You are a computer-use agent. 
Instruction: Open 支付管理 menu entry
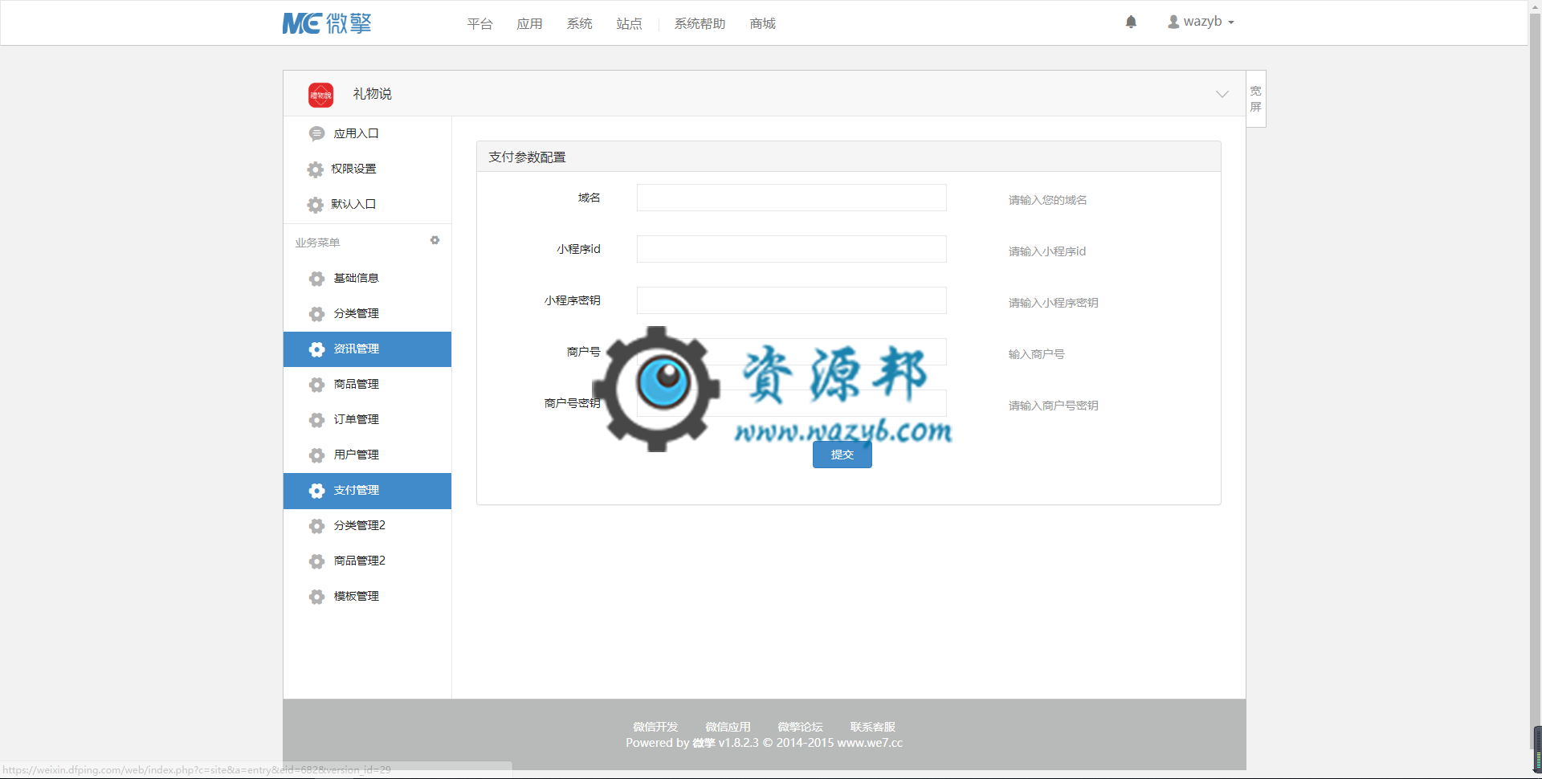pos(367,491)
